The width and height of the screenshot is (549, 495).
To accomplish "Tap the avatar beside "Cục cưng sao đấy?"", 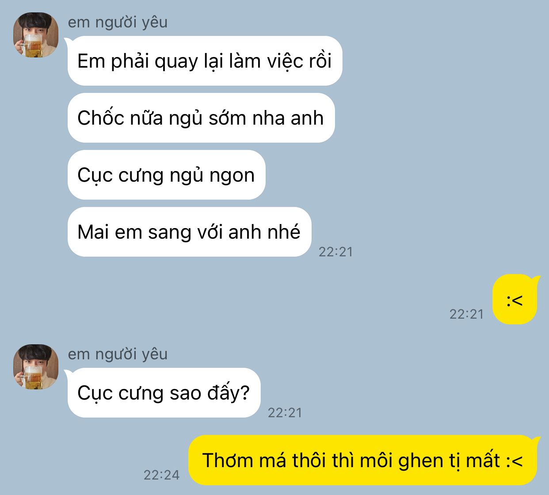I will pos(36,367).
